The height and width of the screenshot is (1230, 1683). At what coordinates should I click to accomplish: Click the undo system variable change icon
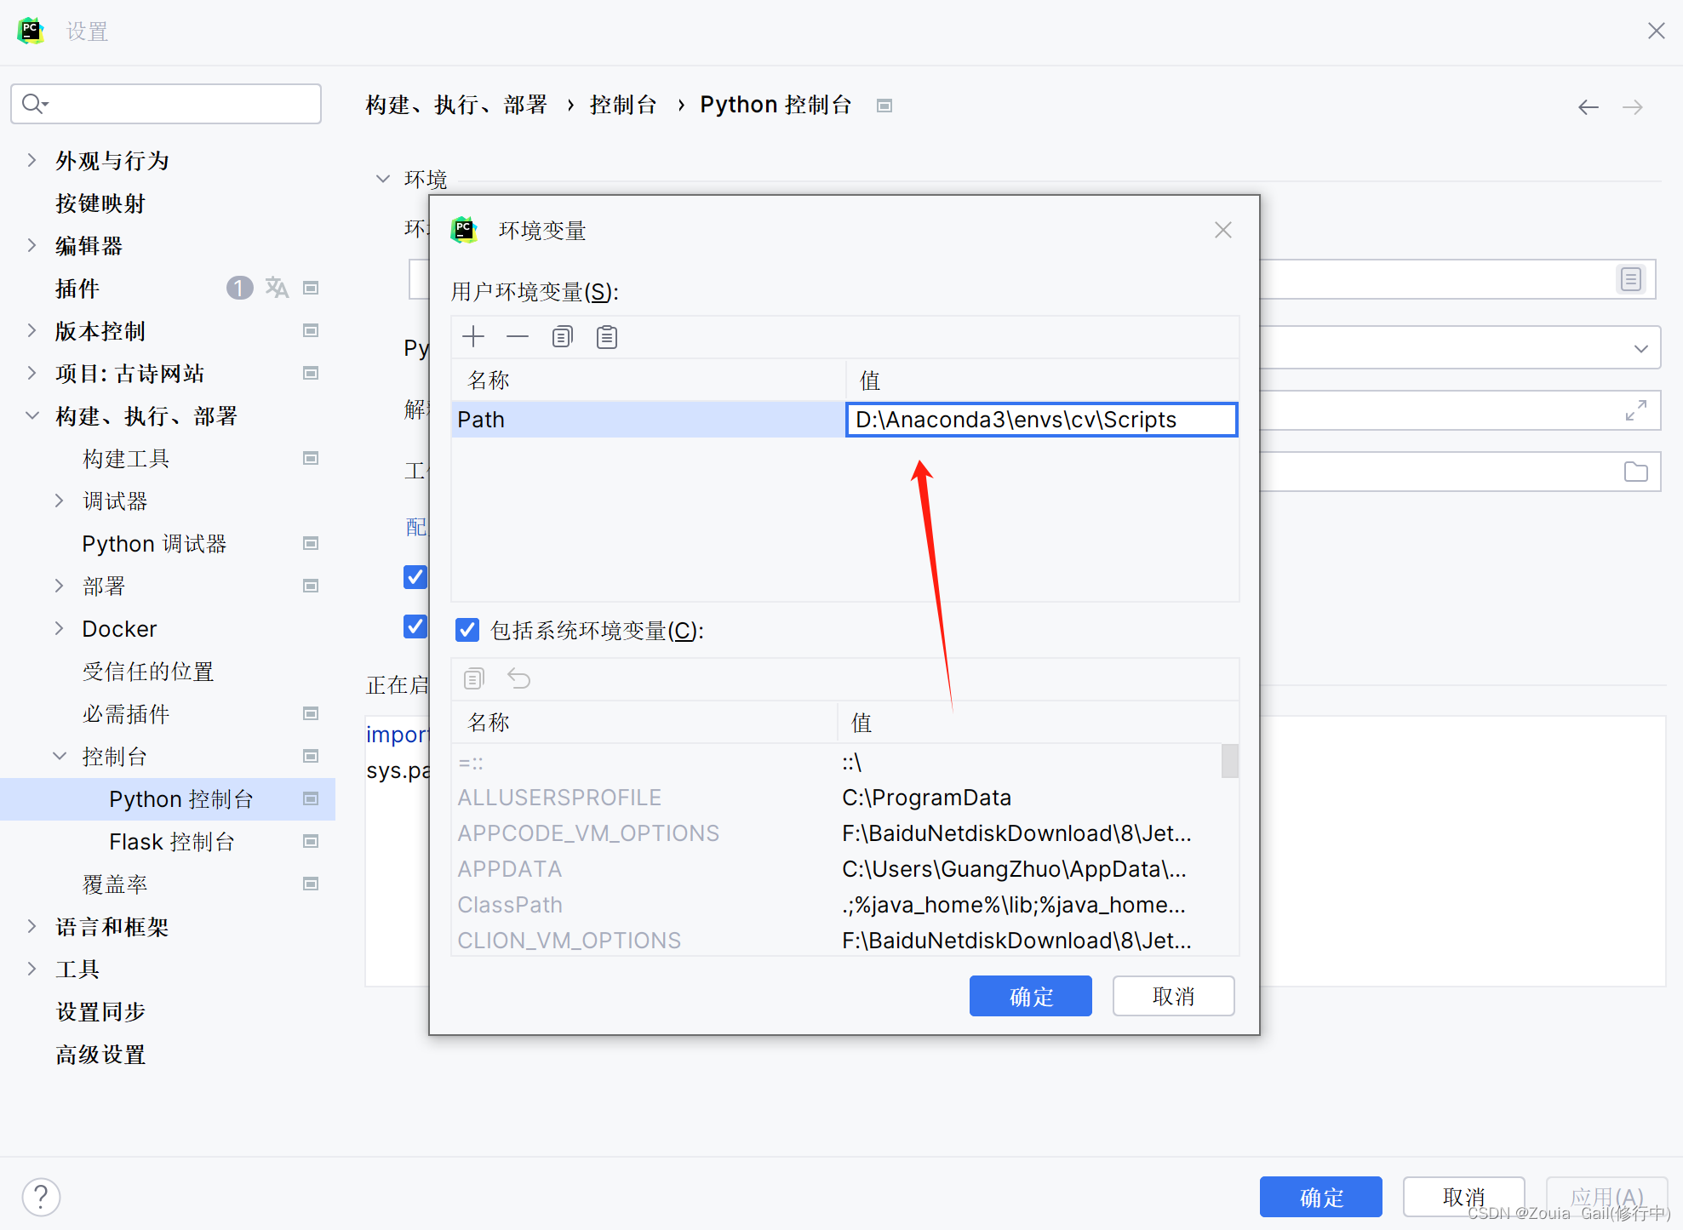coord(518,678)
